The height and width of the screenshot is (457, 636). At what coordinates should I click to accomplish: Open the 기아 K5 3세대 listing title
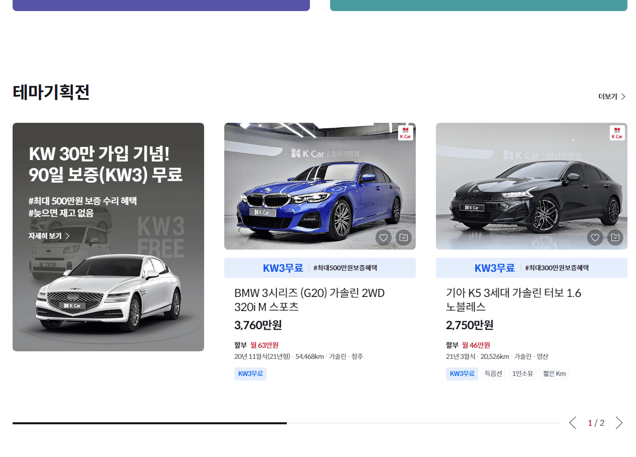point(514,299)
